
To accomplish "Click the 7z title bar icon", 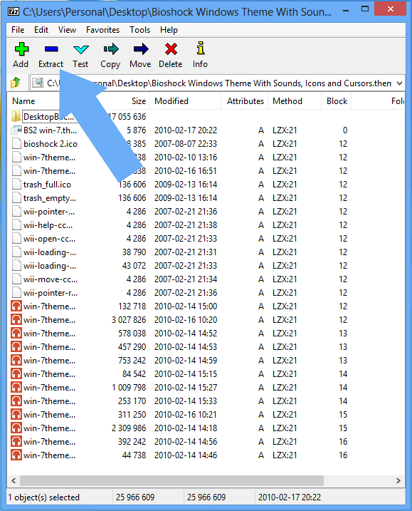I will tap(14, 11).
